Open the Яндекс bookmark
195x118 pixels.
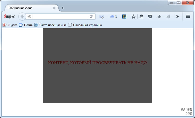point(10,25)
